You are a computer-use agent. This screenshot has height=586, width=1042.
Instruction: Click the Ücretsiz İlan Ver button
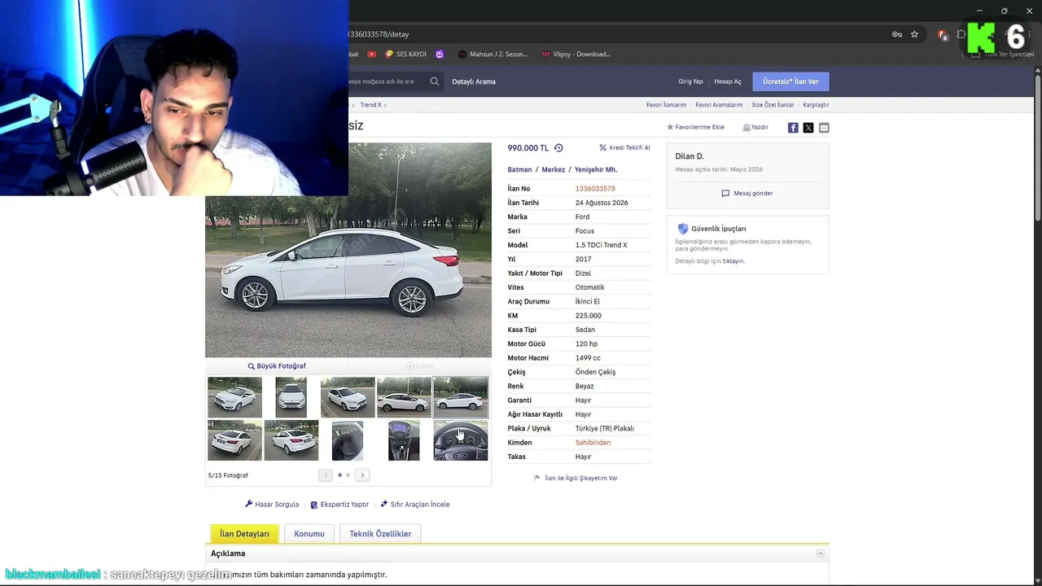pyautogui.click(x=790, y=81)
